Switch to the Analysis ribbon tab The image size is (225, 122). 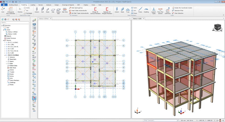[x=49, y=5]
